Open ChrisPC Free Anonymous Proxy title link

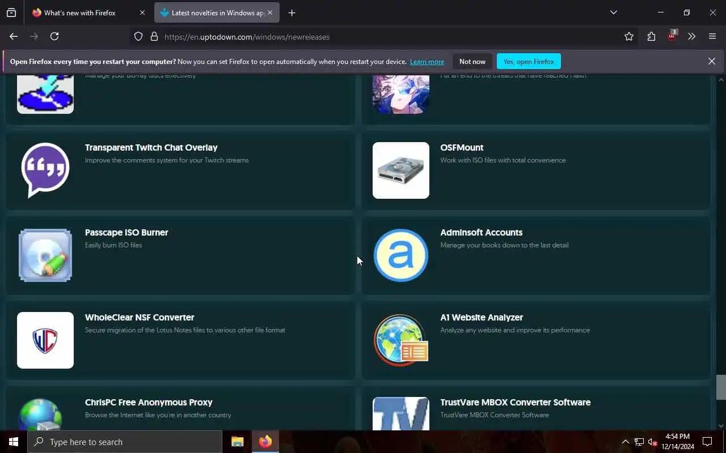[149, 403]
